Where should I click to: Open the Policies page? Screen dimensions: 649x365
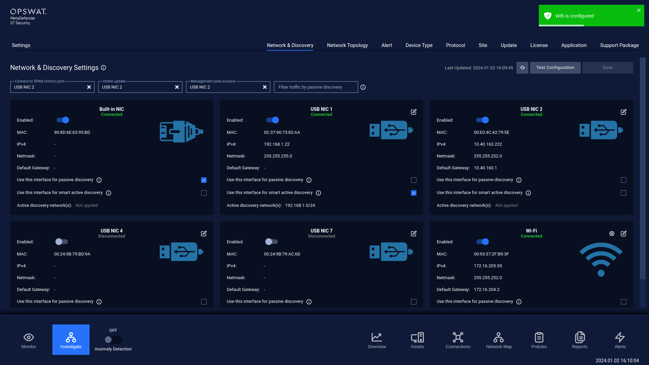pyautogui.click(x=539, y=340)
